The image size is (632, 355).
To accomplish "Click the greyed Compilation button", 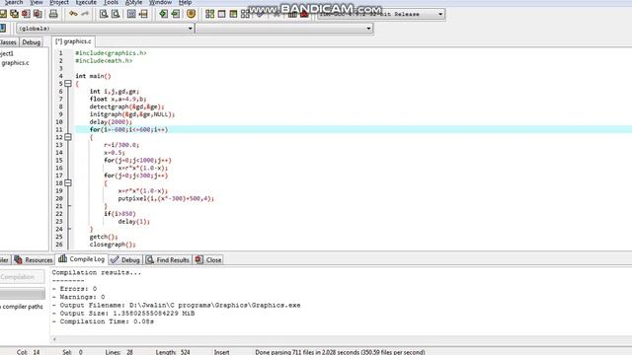I will pos(22,277).
